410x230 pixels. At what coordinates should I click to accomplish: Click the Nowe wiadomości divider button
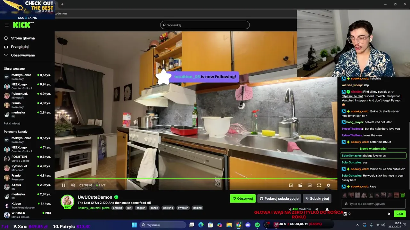tap(373, 149)
